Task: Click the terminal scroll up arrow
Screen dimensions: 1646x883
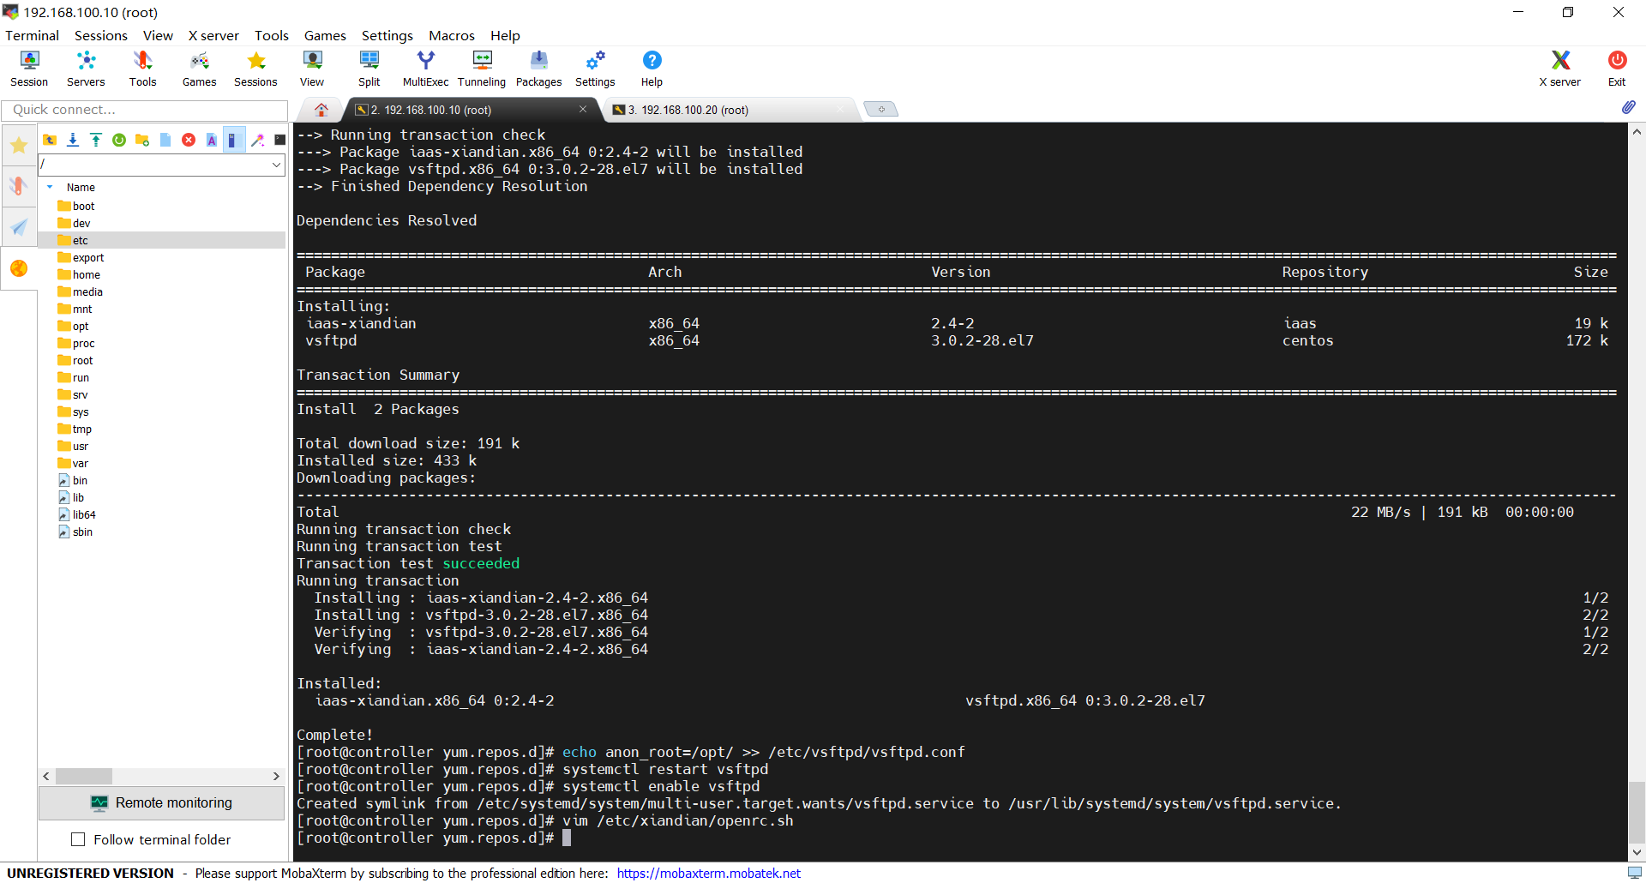Action: (1637, 131)
